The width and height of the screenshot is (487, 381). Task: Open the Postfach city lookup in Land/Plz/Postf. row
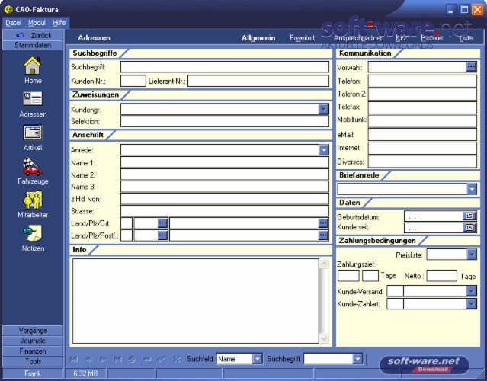323,235
